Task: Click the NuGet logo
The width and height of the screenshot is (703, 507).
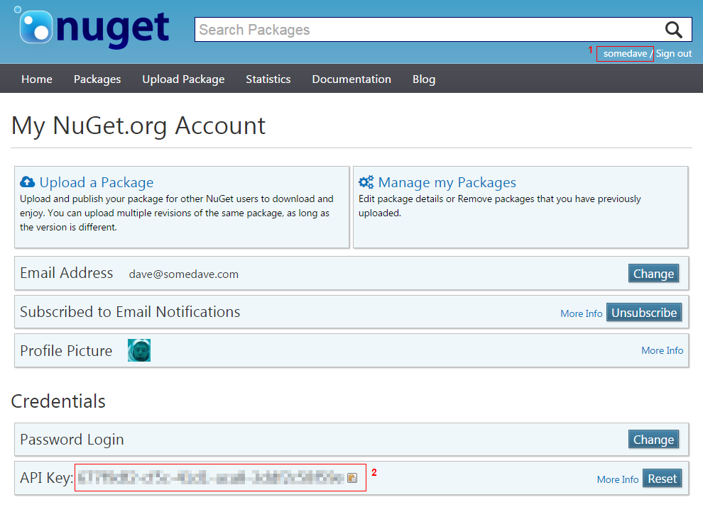Action: tap(92, 28)
